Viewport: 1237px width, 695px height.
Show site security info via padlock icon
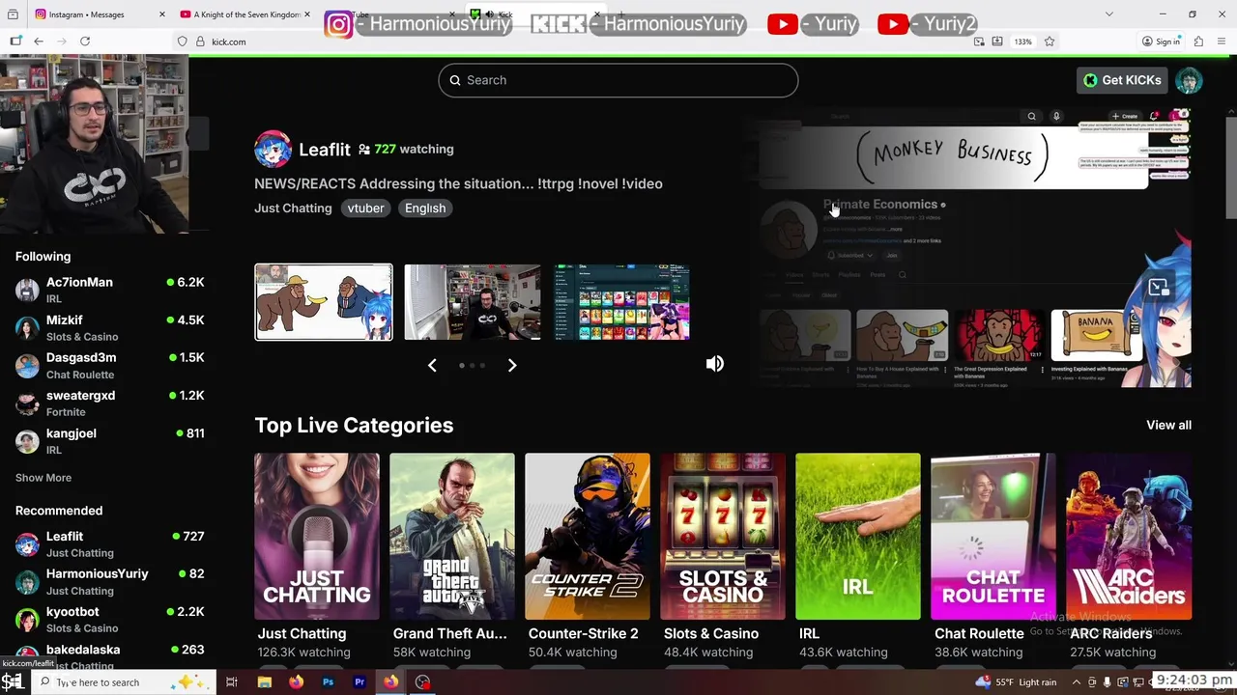(200, 42)
